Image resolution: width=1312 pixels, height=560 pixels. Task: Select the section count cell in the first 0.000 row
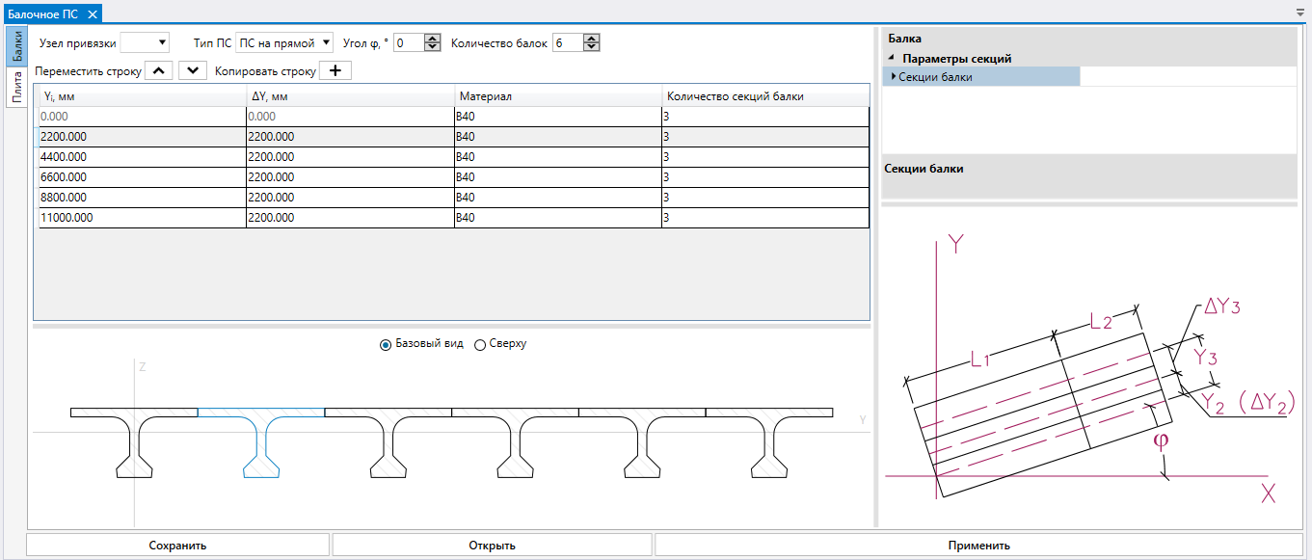tap(764, 117)
